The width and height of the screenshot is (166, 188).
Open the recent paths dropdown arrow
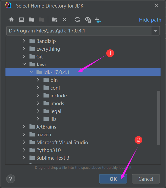coord(155,31)
